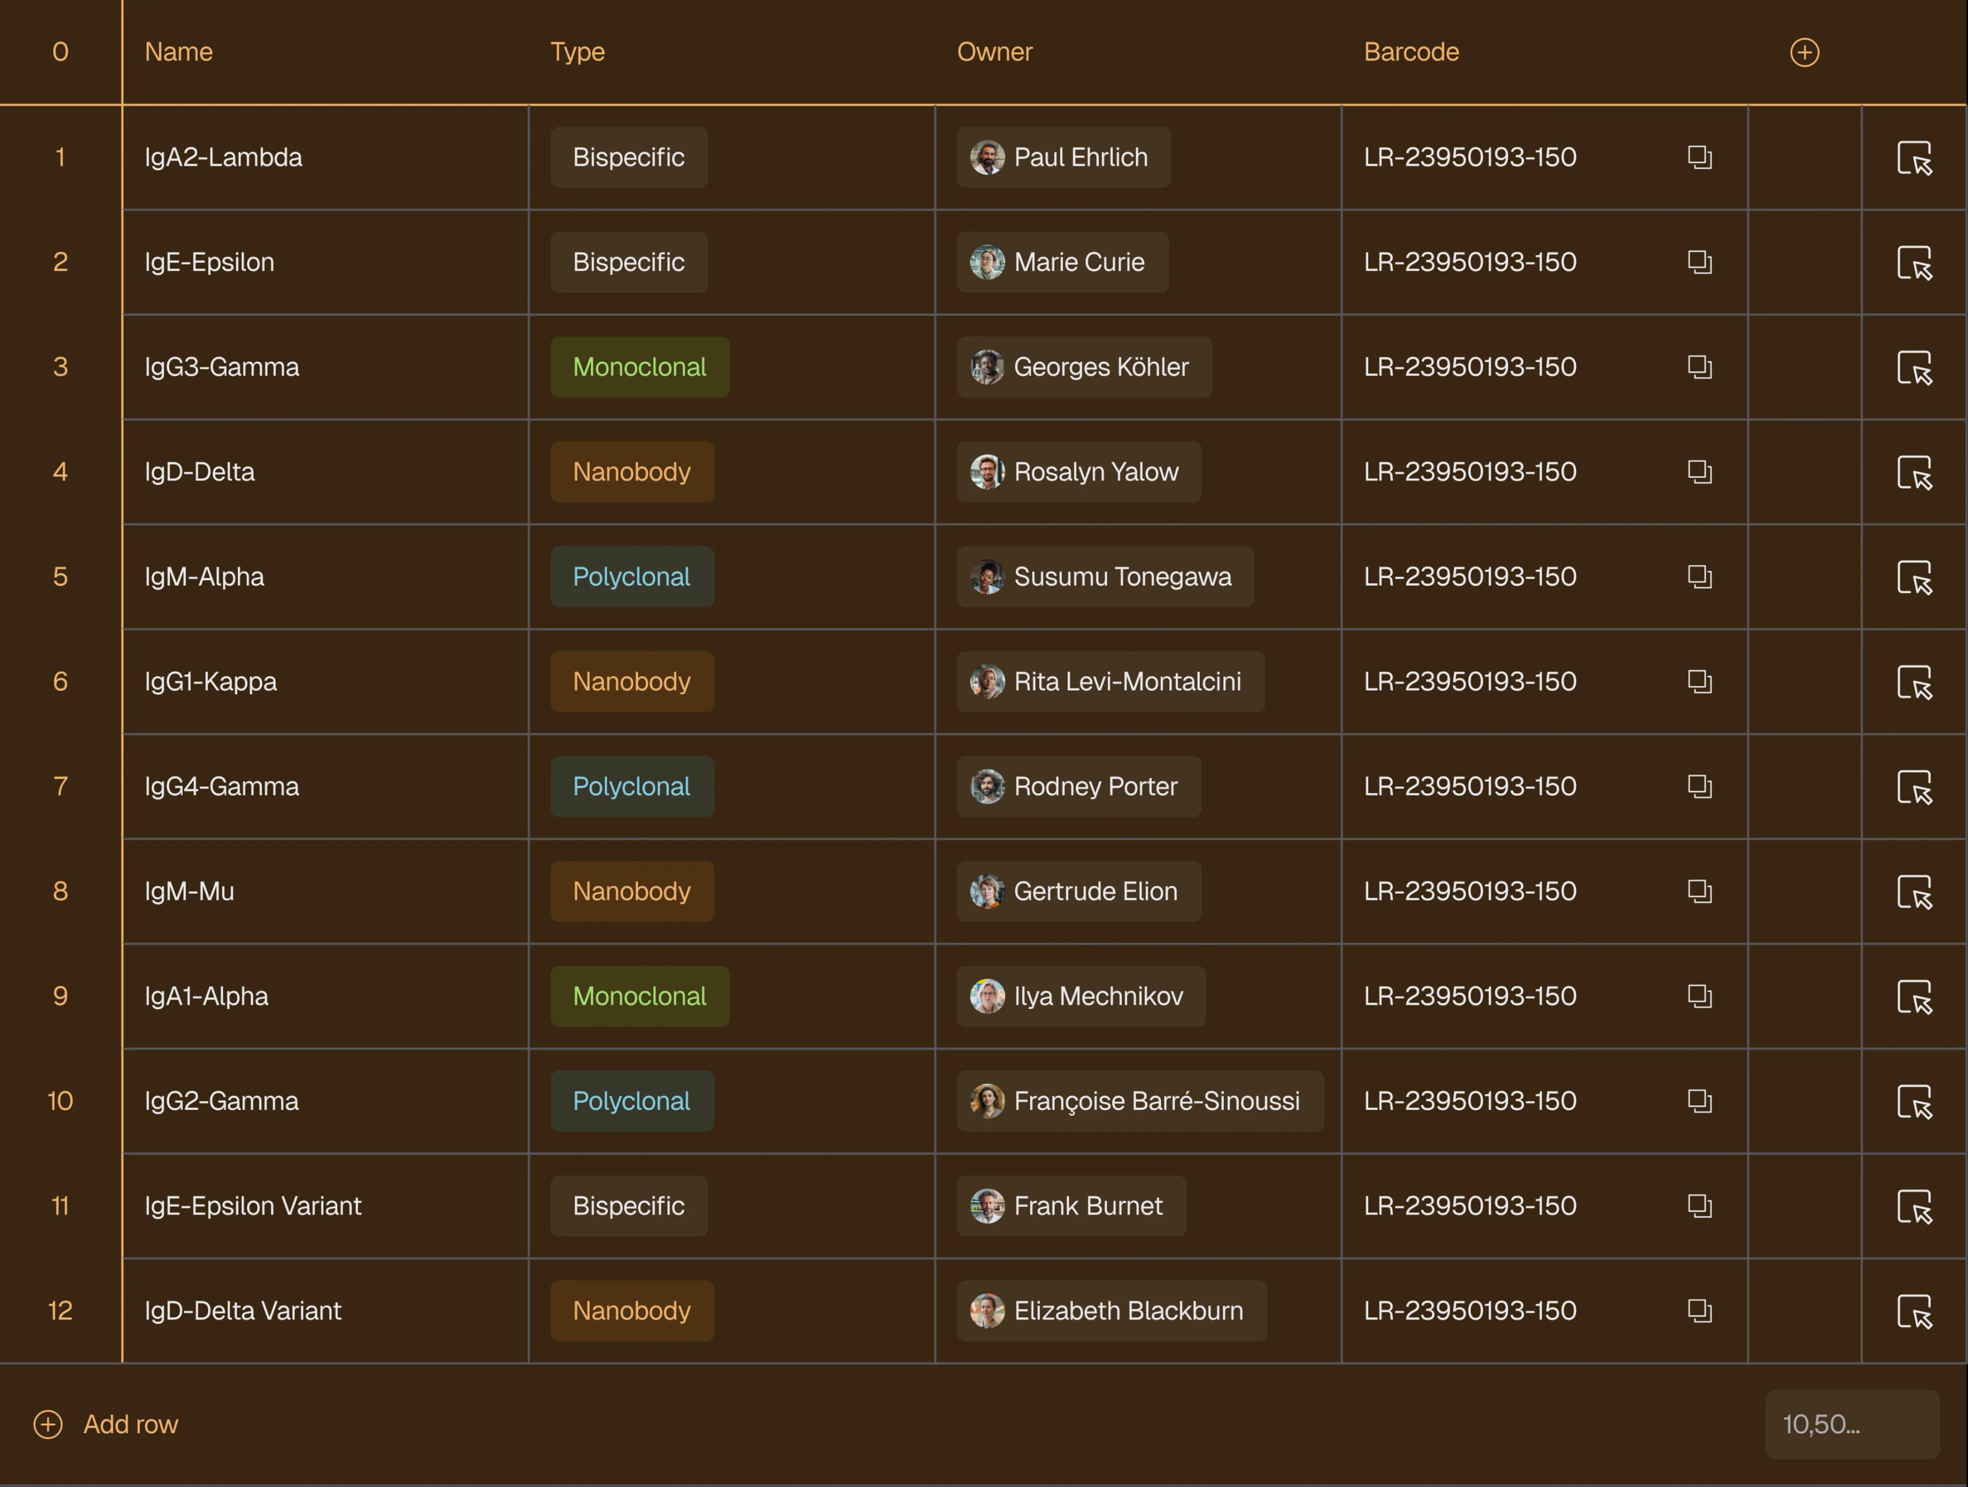
Task: Add a new column with plus icon
Action: pos(1805,52)
